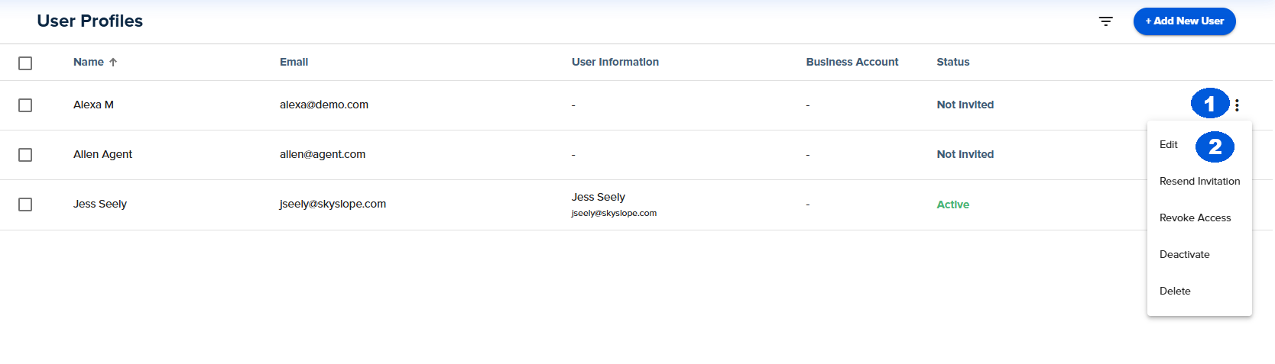Click the Add New User button
This screenshot has height=364, width=1275.
[1184, 21]
